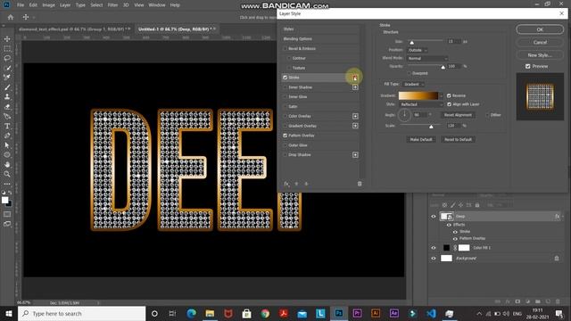
Task: Open File Explorer from the taskbar
Action: (x=210, y=313)
